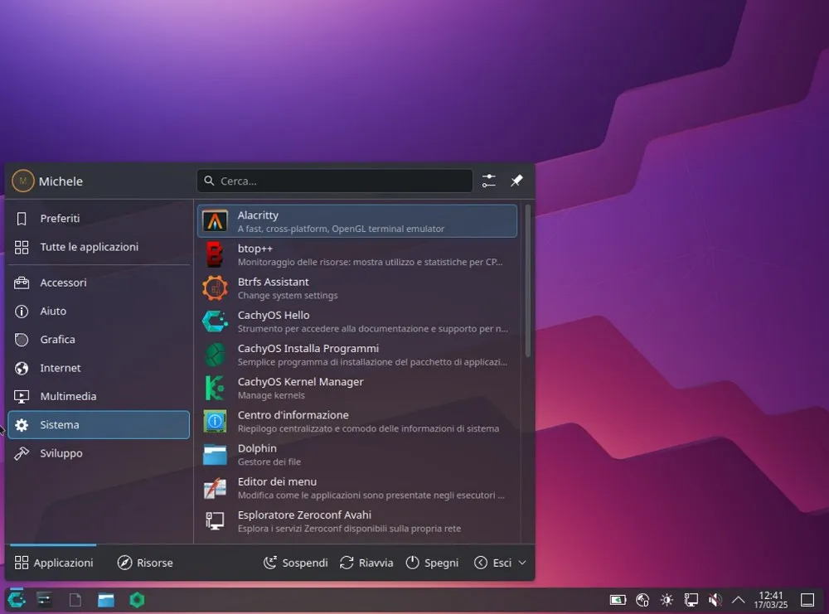Open sort options beside the search bar
This screenshot has width=829, height=614.
click(488, 181)
